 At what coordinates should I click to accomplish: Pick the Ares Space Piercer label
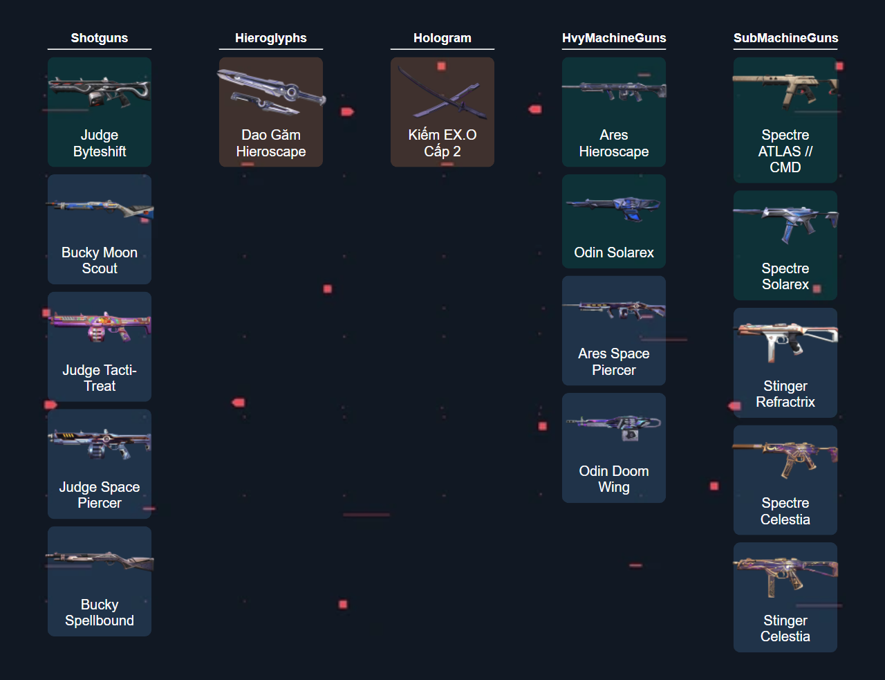tap(613, 362)
